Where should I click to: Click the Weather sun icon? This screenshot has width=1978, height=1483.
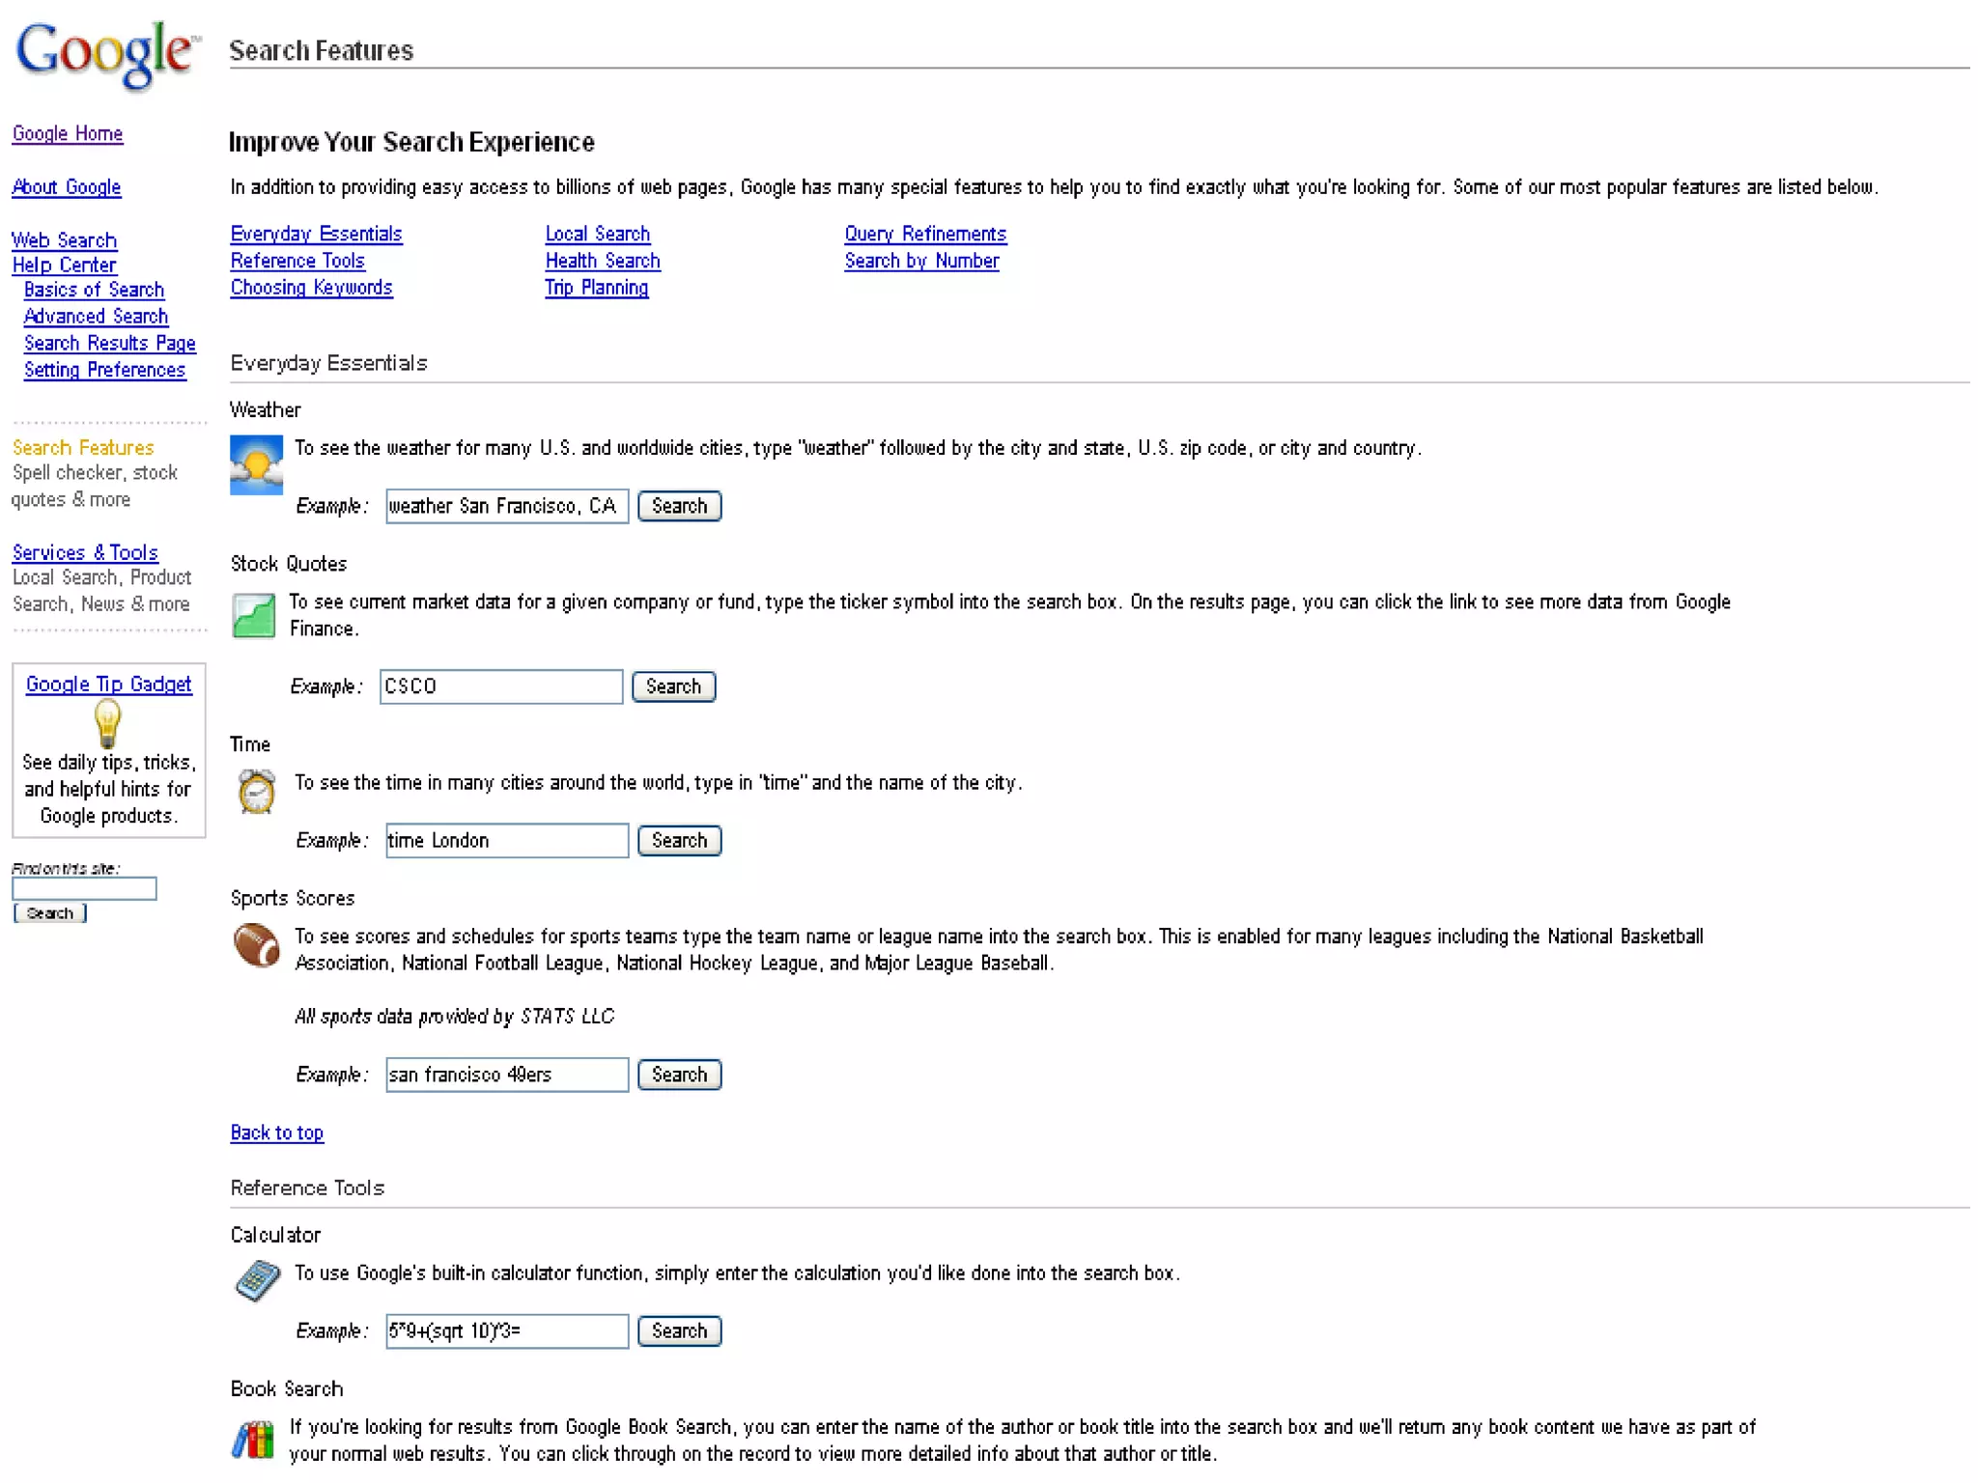256,464
